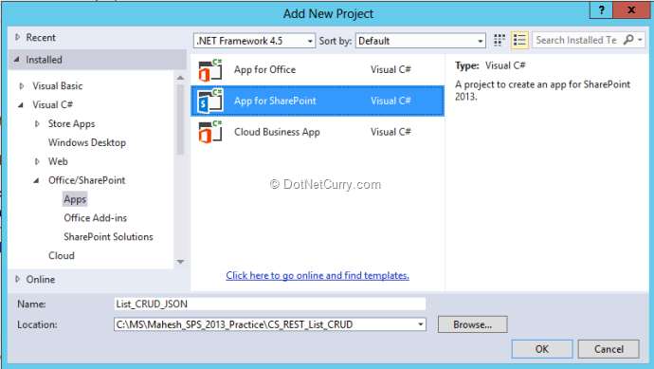Switch to medium icons list view
The height and width of the screenshot is (369, 654).
(519, 41)
